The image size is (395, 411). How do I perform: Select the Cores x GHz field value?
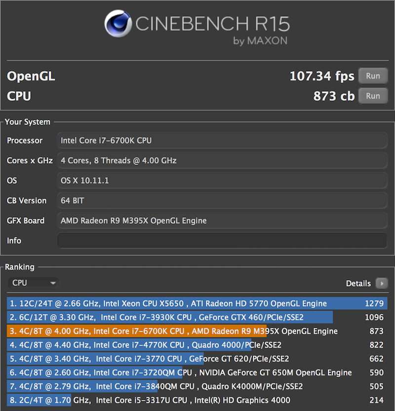tap(222, 161)
